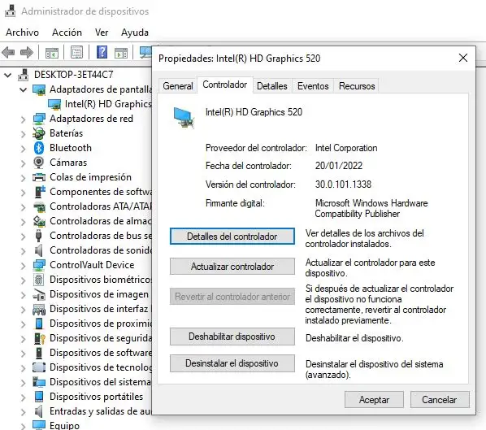
Task: Click the Baterías category icon
Action: [x=39, y=133]
